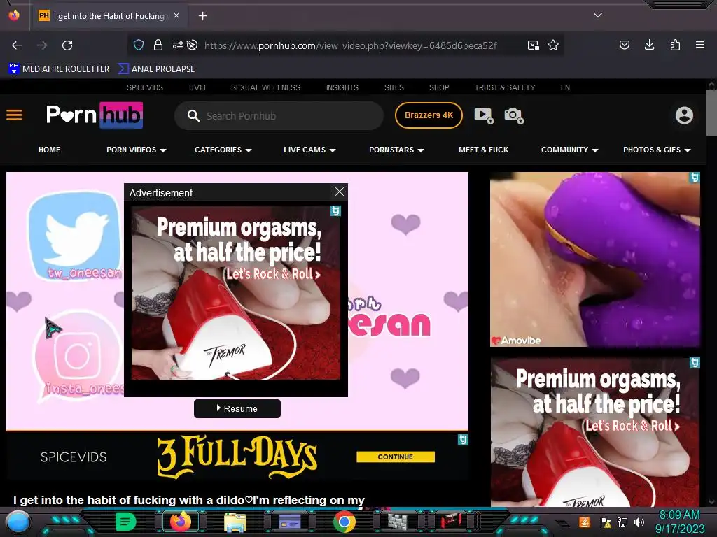Open the site permissions icon in address bar
This screenshot has height=537, width=717.
177,45
